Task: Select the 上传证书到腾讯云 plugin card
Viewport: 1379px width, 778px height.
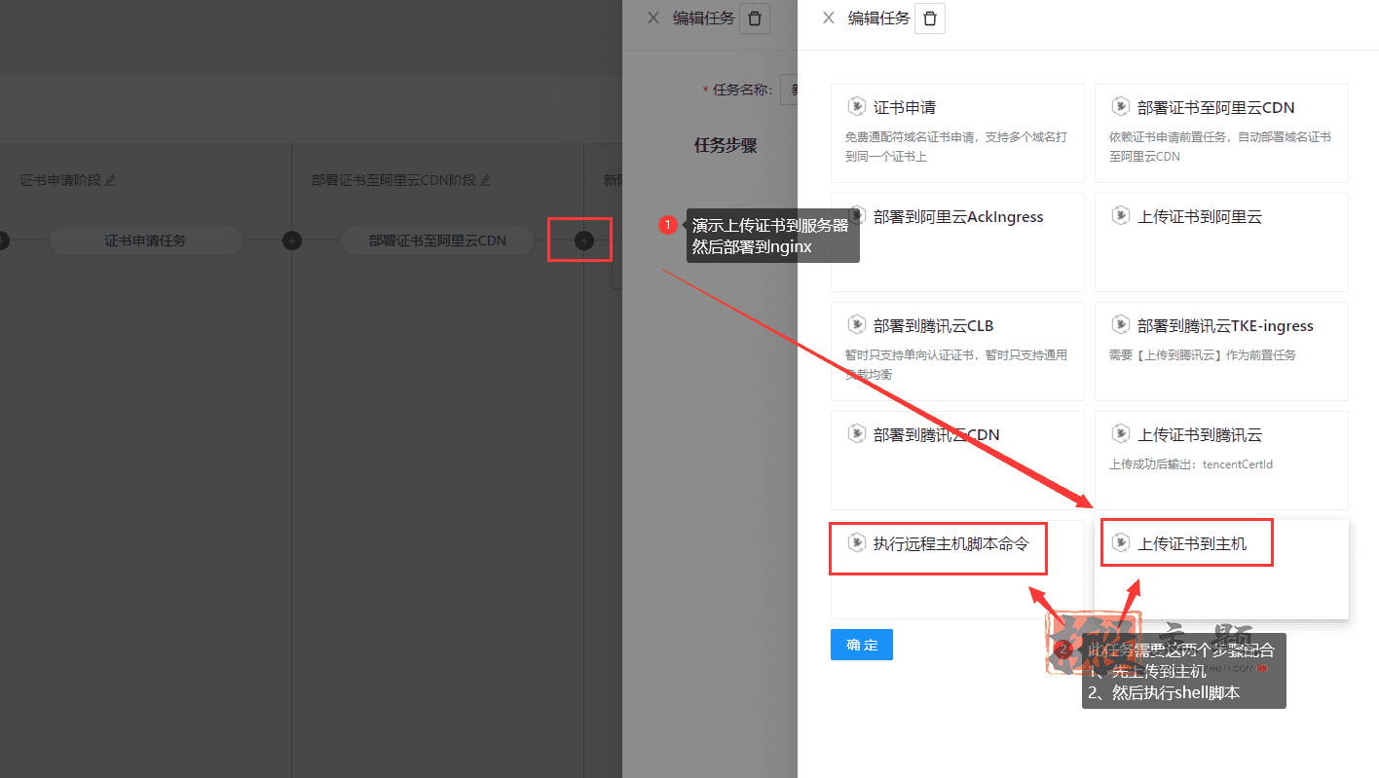Action: (x=1221, y=460)
